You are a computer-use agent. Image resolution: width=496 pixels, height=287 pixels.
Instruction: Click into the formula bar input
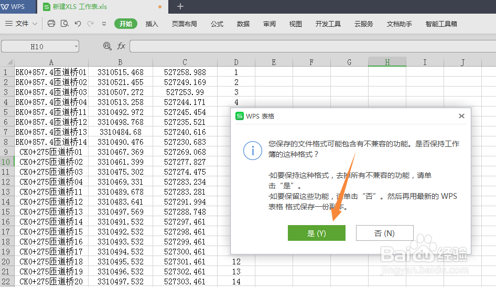point(313,46)
